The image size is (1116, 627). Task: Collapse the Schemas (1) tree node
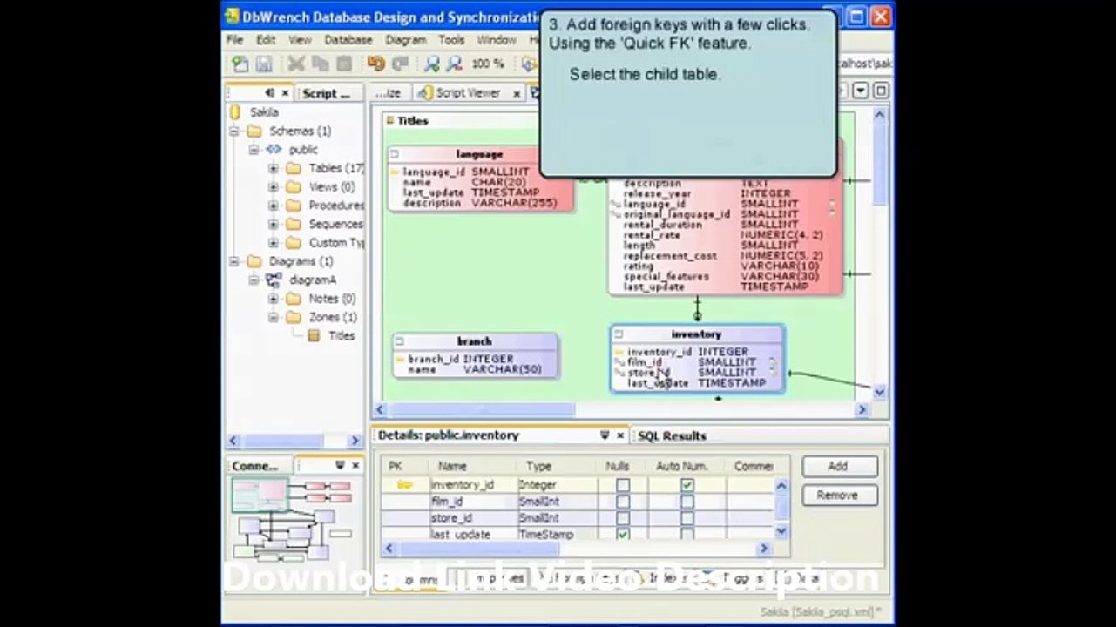tap(234, 131)
